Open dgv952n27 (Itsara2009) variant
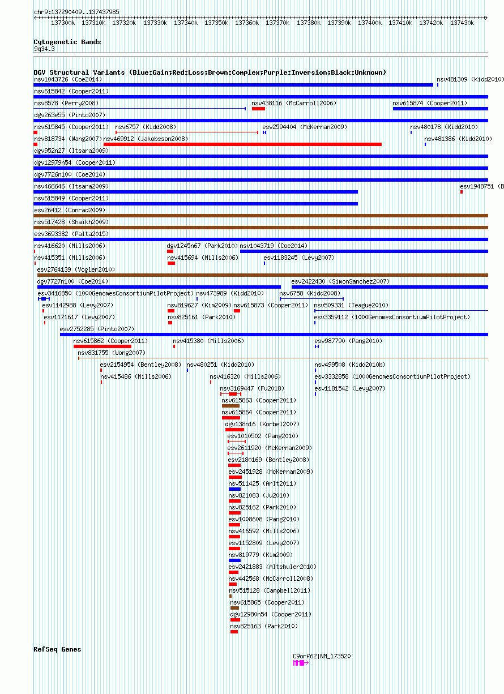 coord(71,151)
